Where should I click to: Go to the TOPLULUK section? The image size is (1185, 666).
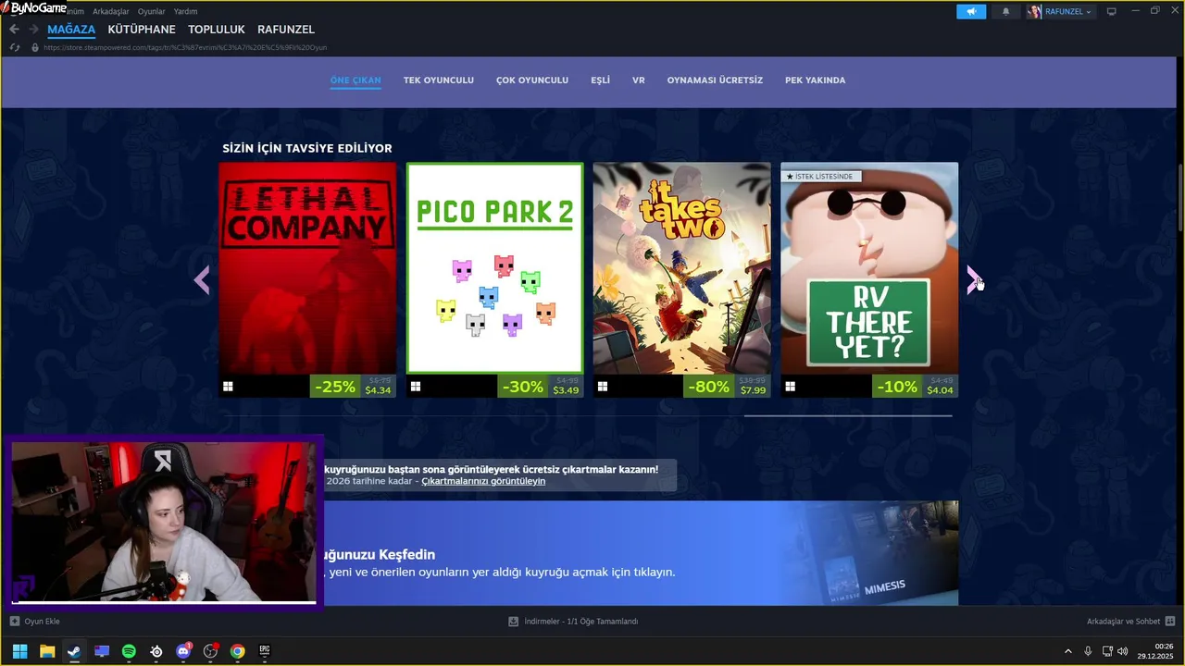pos(217,30)
